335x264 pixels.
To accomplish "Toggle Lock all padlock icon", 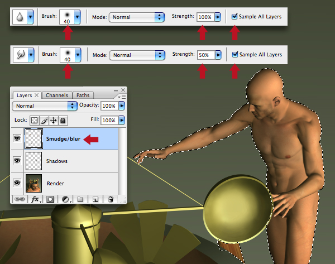I will (x=63, y=121).
